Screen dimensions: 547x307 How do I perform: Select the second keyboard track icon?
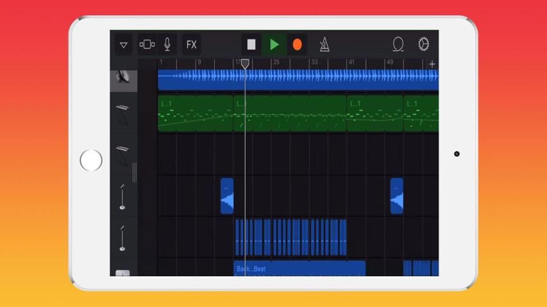coord(122,155)
